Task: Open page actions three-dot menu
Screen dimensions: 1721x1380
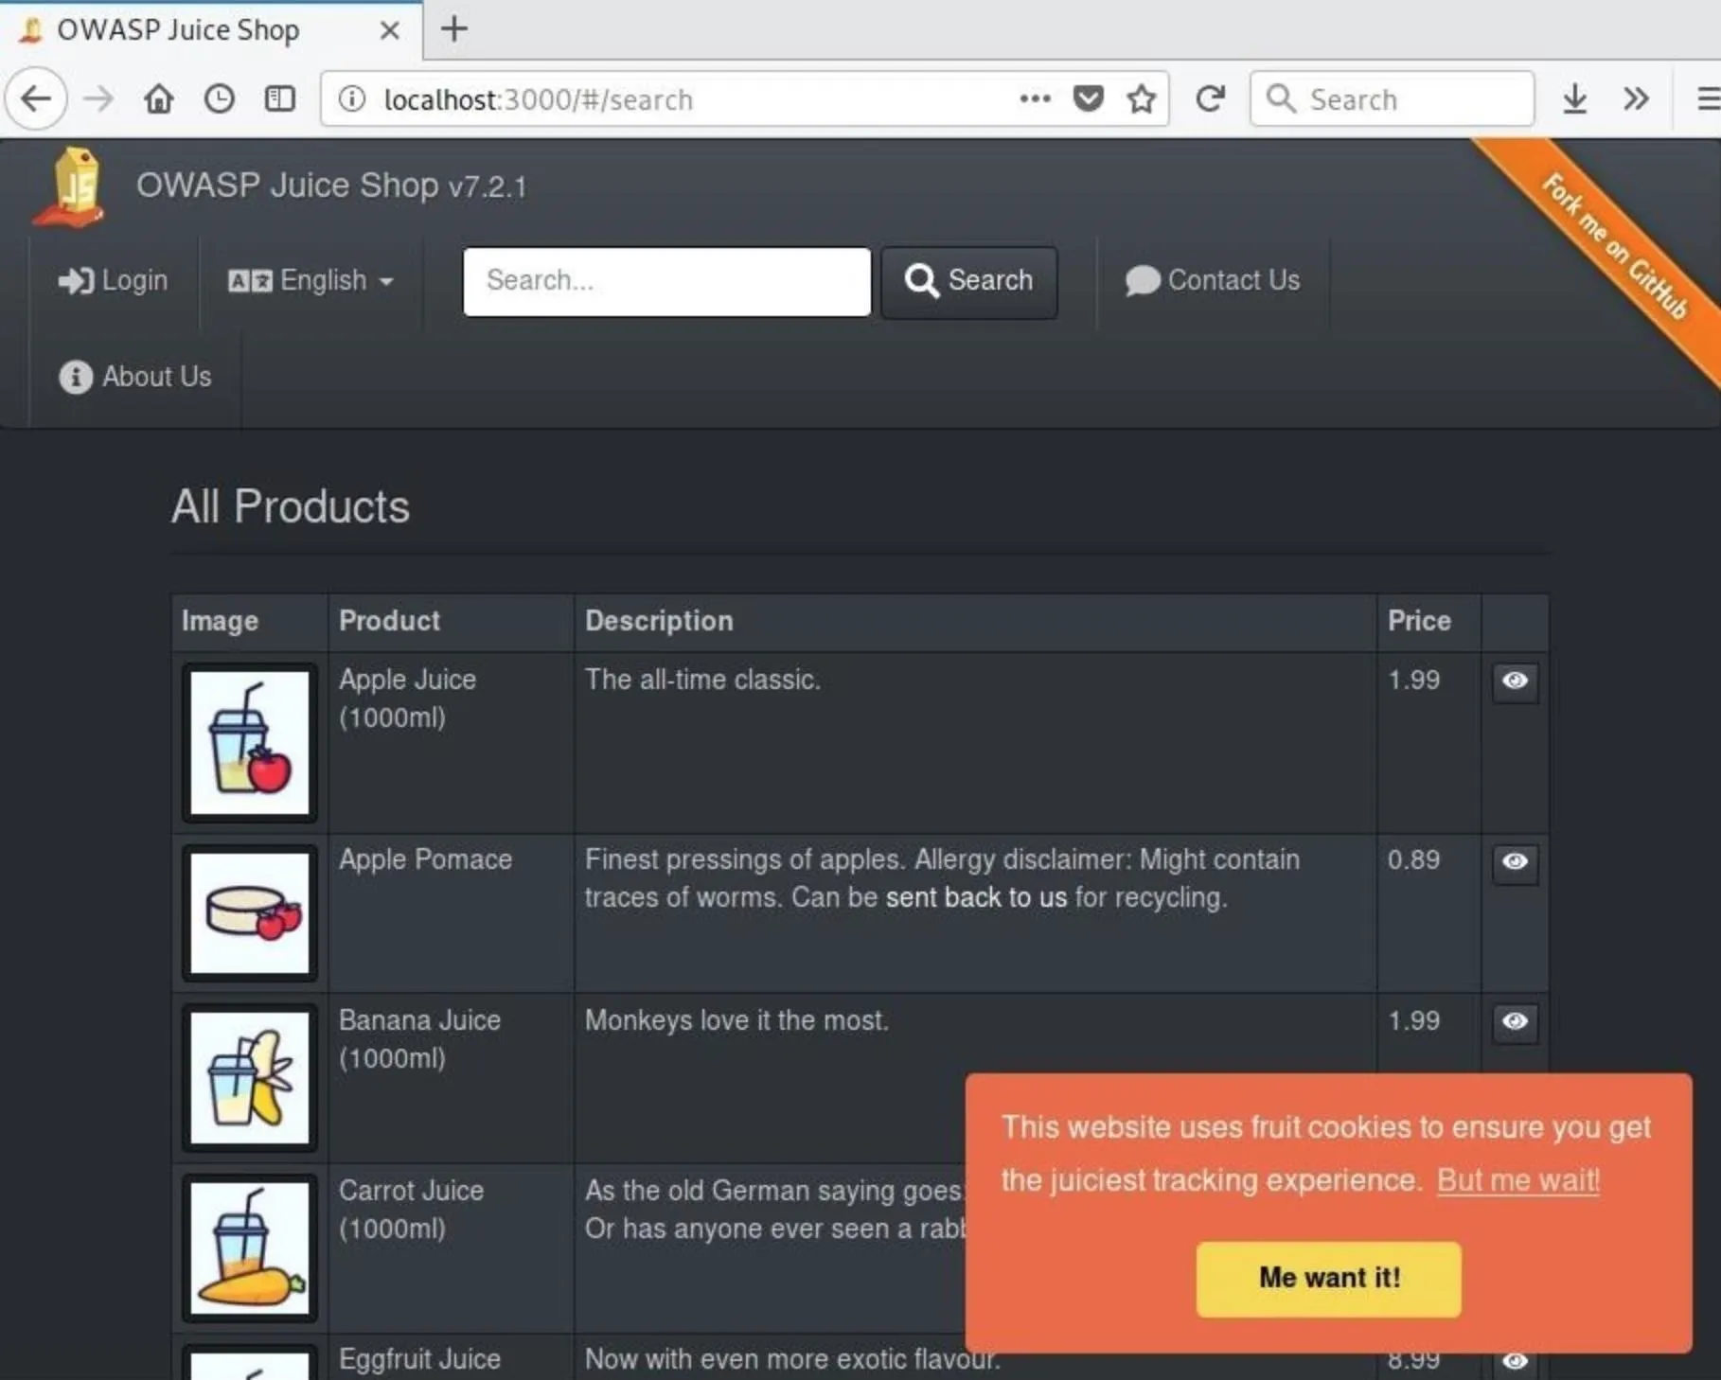Action: (x=1035, y=98)
